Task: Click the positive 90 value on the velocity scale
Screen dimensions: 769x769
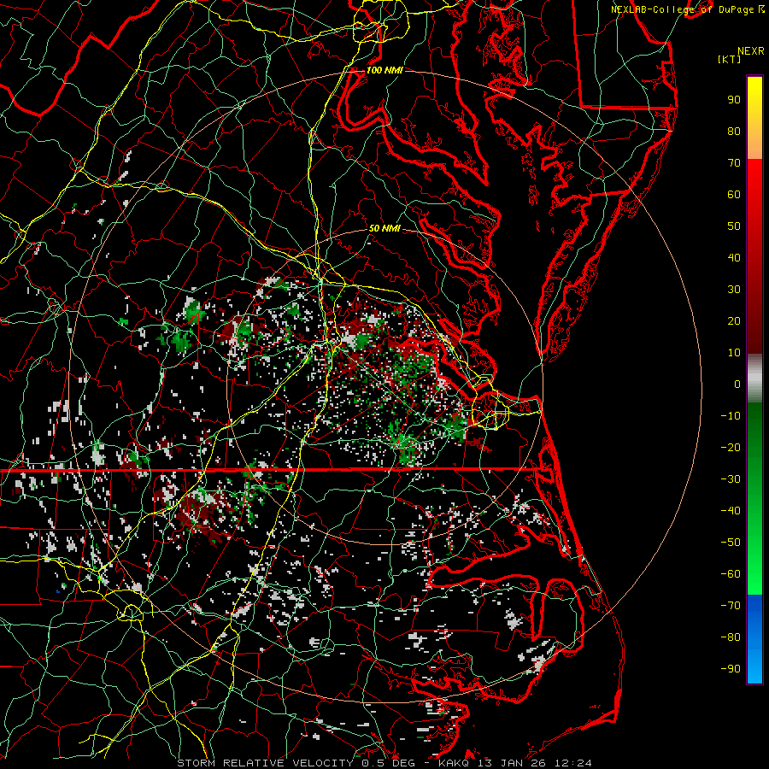Action: coord(734,100)
